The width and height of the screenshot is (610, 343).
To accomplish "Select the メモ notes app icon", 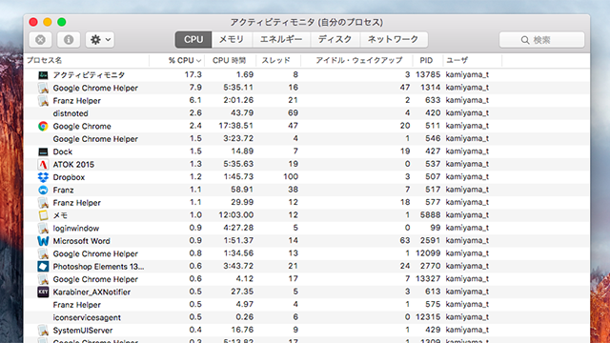I will (x=43, y=215).
